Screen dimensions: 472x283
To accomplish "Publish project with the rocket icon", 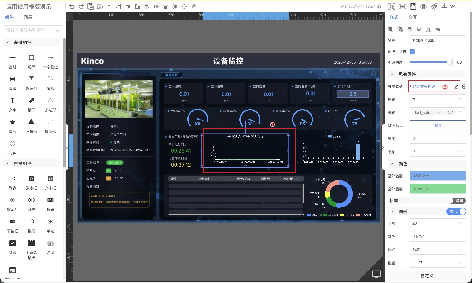I will pyautogui.click(x=434, y=7).
